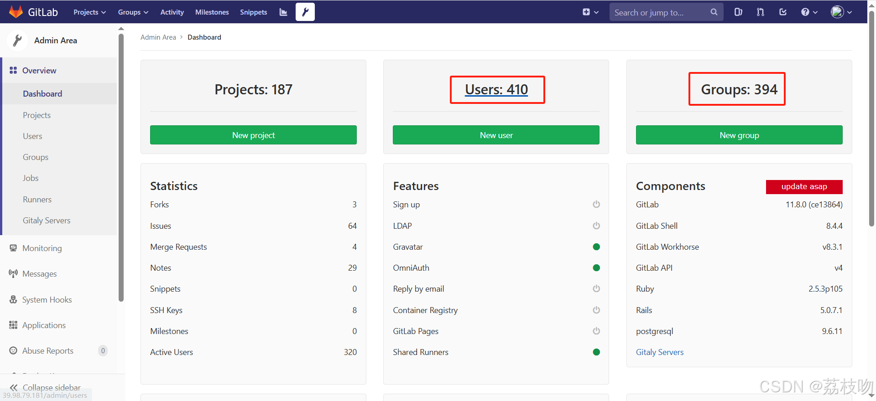
Task: Click the Sign up power status icon
Action: click(596, 205)
